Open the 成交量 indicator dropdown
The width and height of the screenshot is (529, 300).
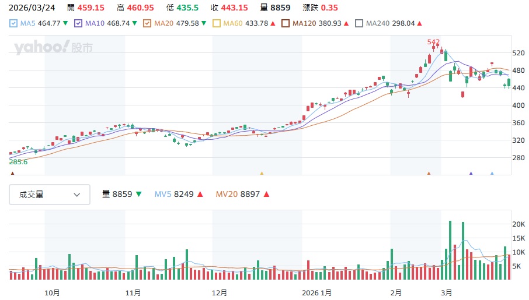tap(50, 195)
